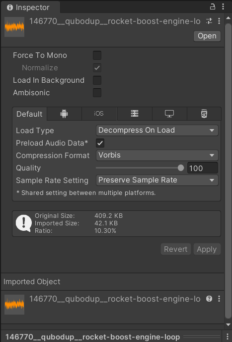Click the warning icon in size info box
The height and width of the screenshot is (342, 232).
pos(24,223)
